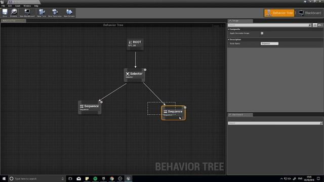
Task: Open Sticky Notes from the taskbar
Action: [x=87, y=178]
